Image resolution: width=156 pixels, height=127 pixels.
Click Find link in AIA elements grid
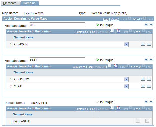pyautogui.click(x=93, y=32)
